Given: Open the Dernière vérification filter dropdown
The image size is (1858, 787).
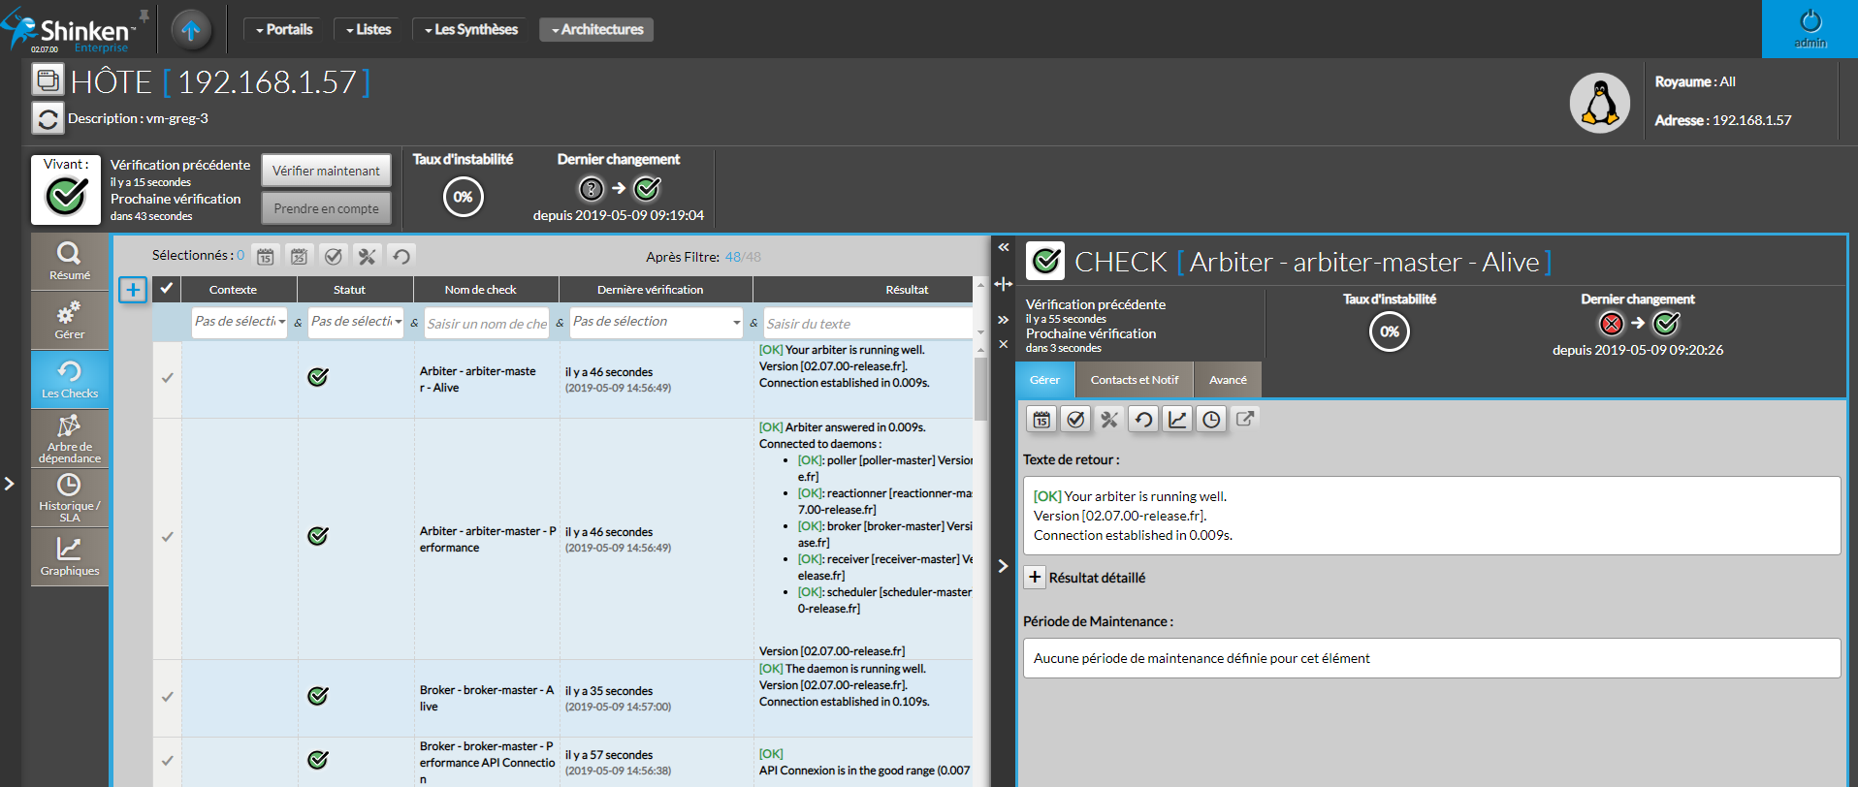Looking at the screenshot, I should [x=656, y=322].
